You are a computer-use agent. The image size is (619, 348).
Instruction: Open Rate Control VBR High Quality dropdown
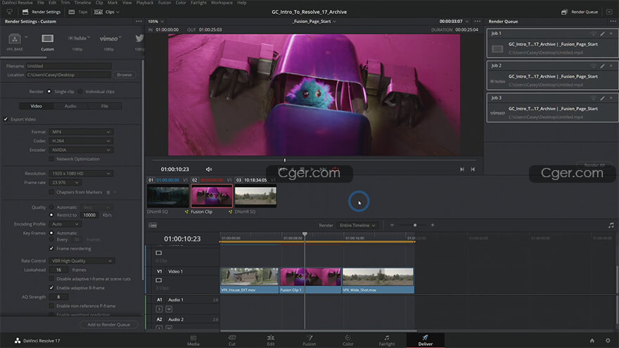point(82,261)
